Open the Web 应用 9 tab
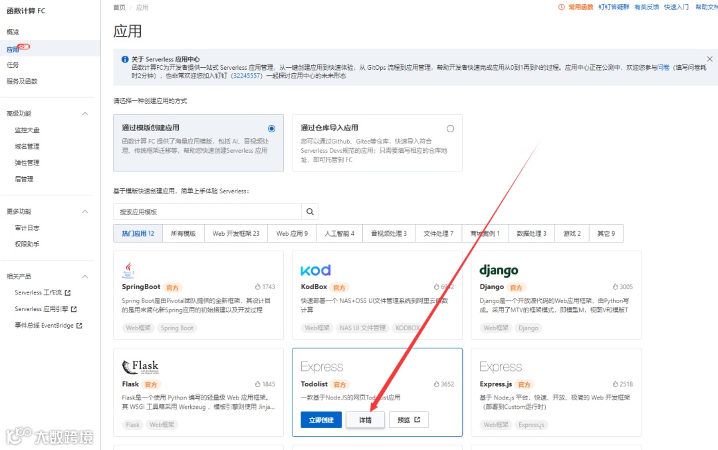Screen dimensions: 718x450 coord(292,233)
